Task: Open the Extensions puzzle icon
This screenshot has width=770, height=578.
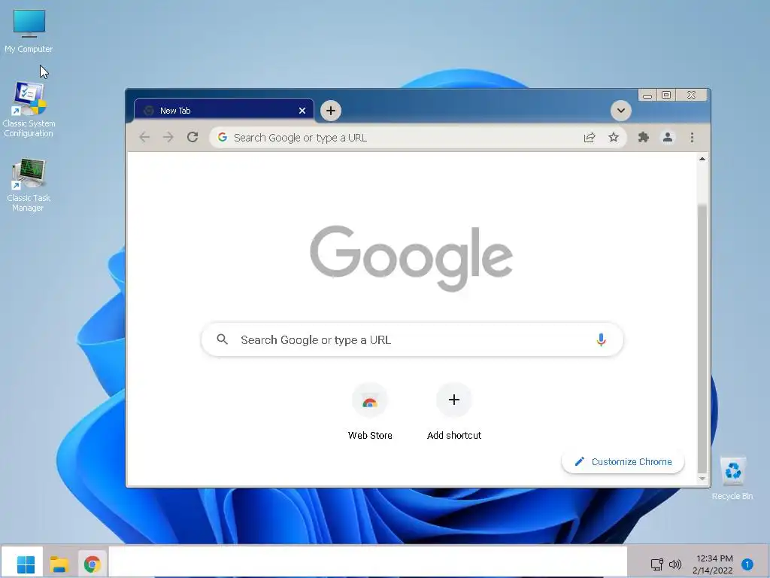Action: coord(644,138)
